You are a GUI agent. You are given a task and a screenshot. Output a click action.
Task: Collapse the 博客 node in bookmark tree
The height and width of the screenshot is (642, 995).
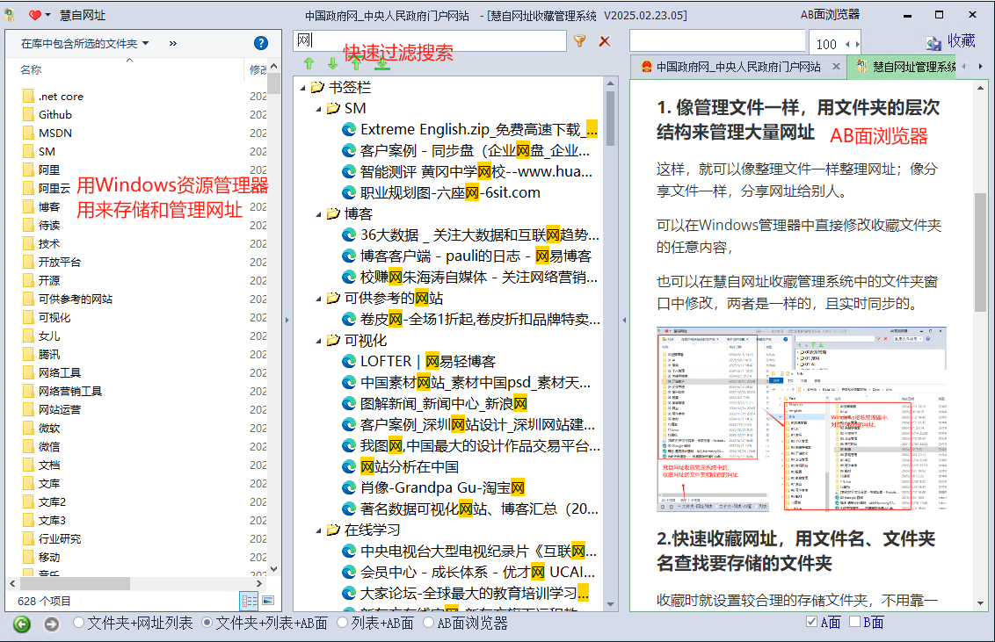(318, 214)
